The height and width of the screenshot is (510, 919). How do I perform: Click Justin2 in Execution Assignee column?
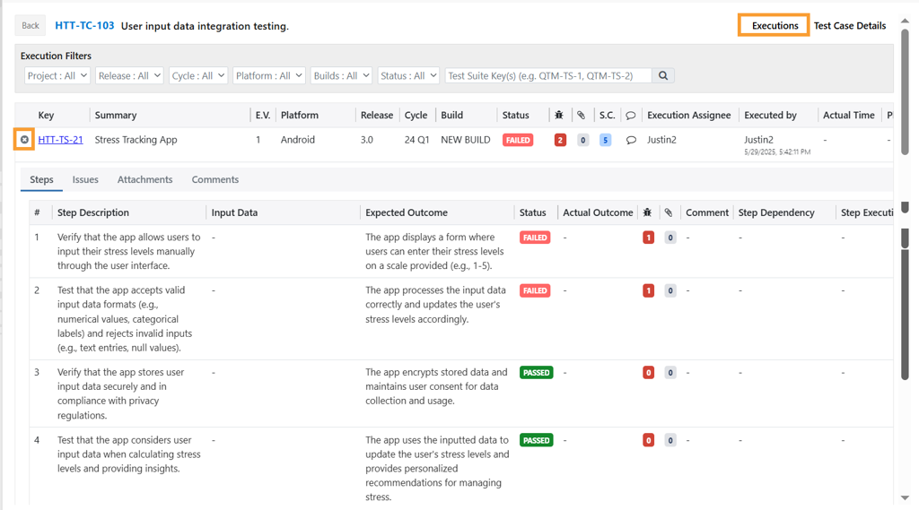pos(661,140)
